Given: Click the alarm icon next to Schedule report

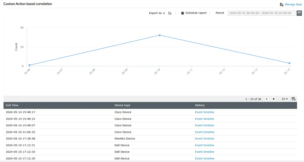Looking at the screenshot, I should coord(182,13).
